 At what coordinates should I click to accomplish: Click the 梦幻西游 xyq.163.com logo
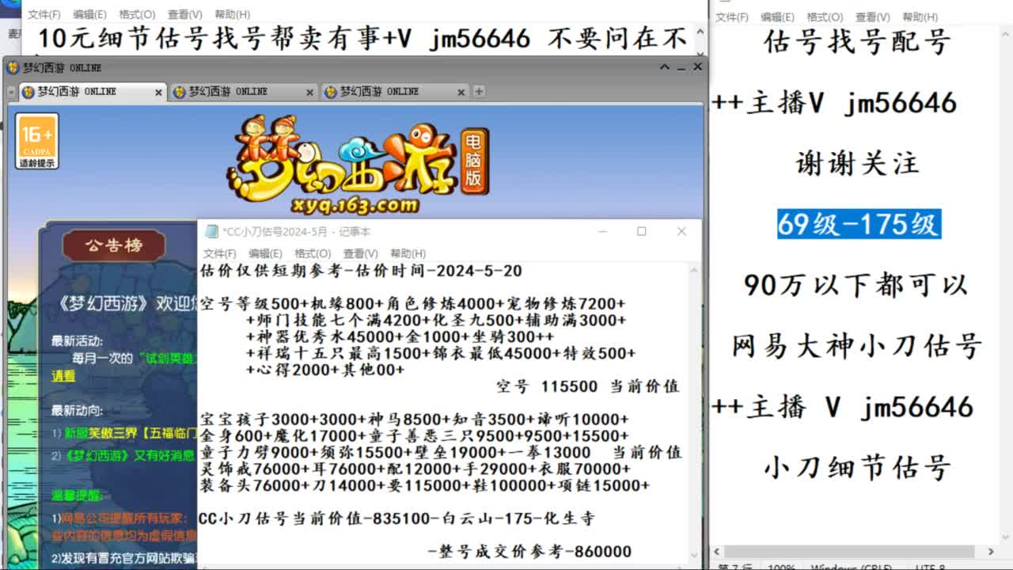click(358, 166)
